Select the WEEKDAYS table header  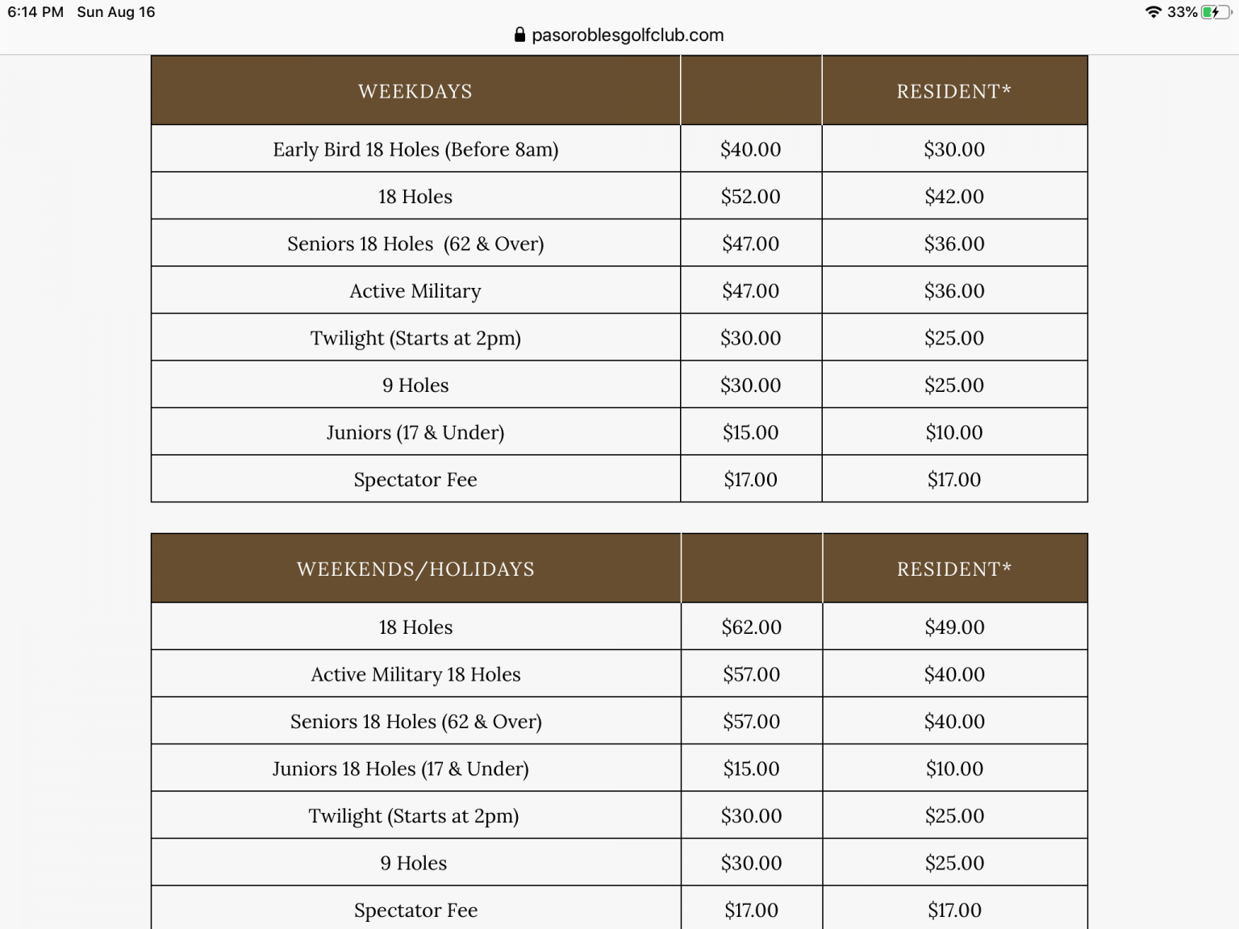coord(415,91)
